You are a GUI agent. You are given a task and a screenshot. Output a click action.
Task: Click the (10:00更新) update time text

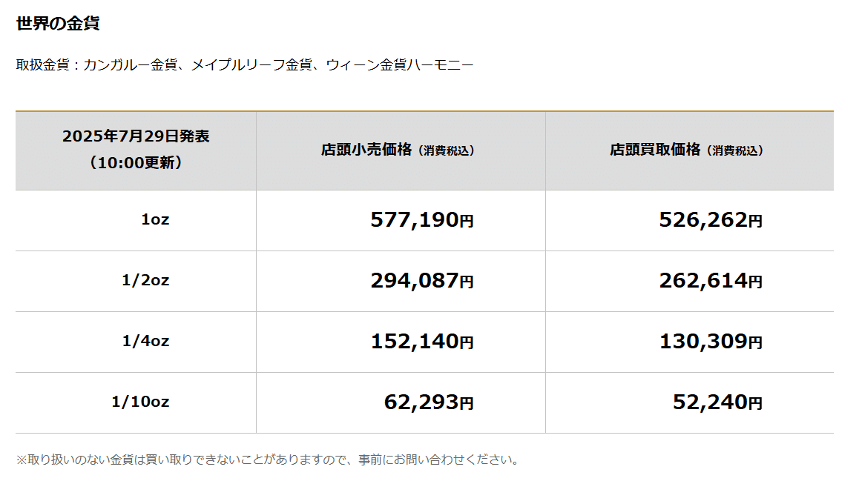(136, 163)
